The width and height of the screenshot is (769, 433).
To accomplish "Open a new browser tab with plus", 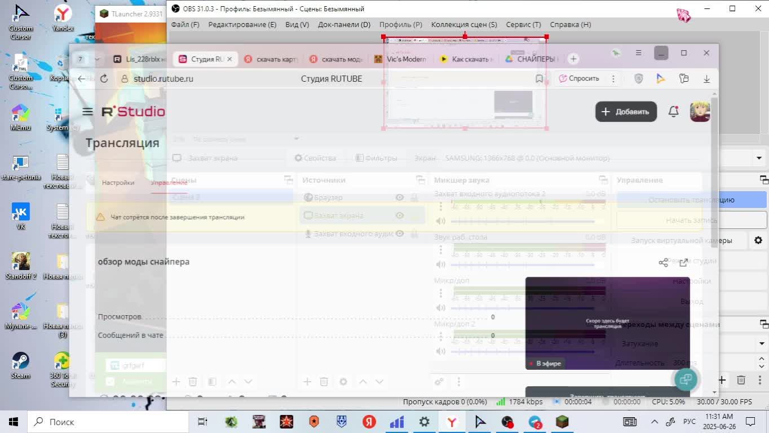I will click(x=573, y=59).
